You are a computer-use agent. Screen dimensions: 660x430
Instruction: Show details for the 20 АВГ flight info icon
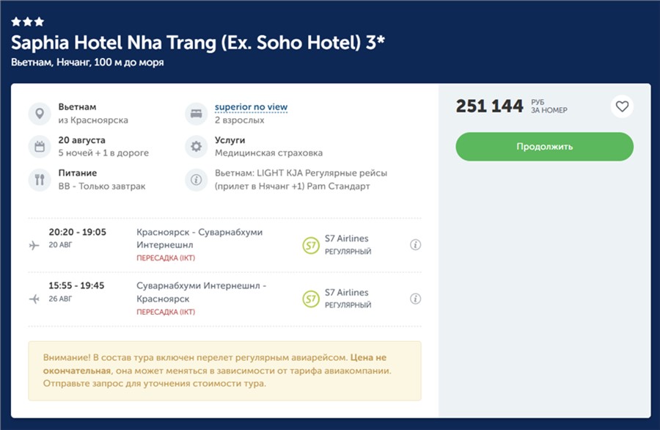(415, 245)
